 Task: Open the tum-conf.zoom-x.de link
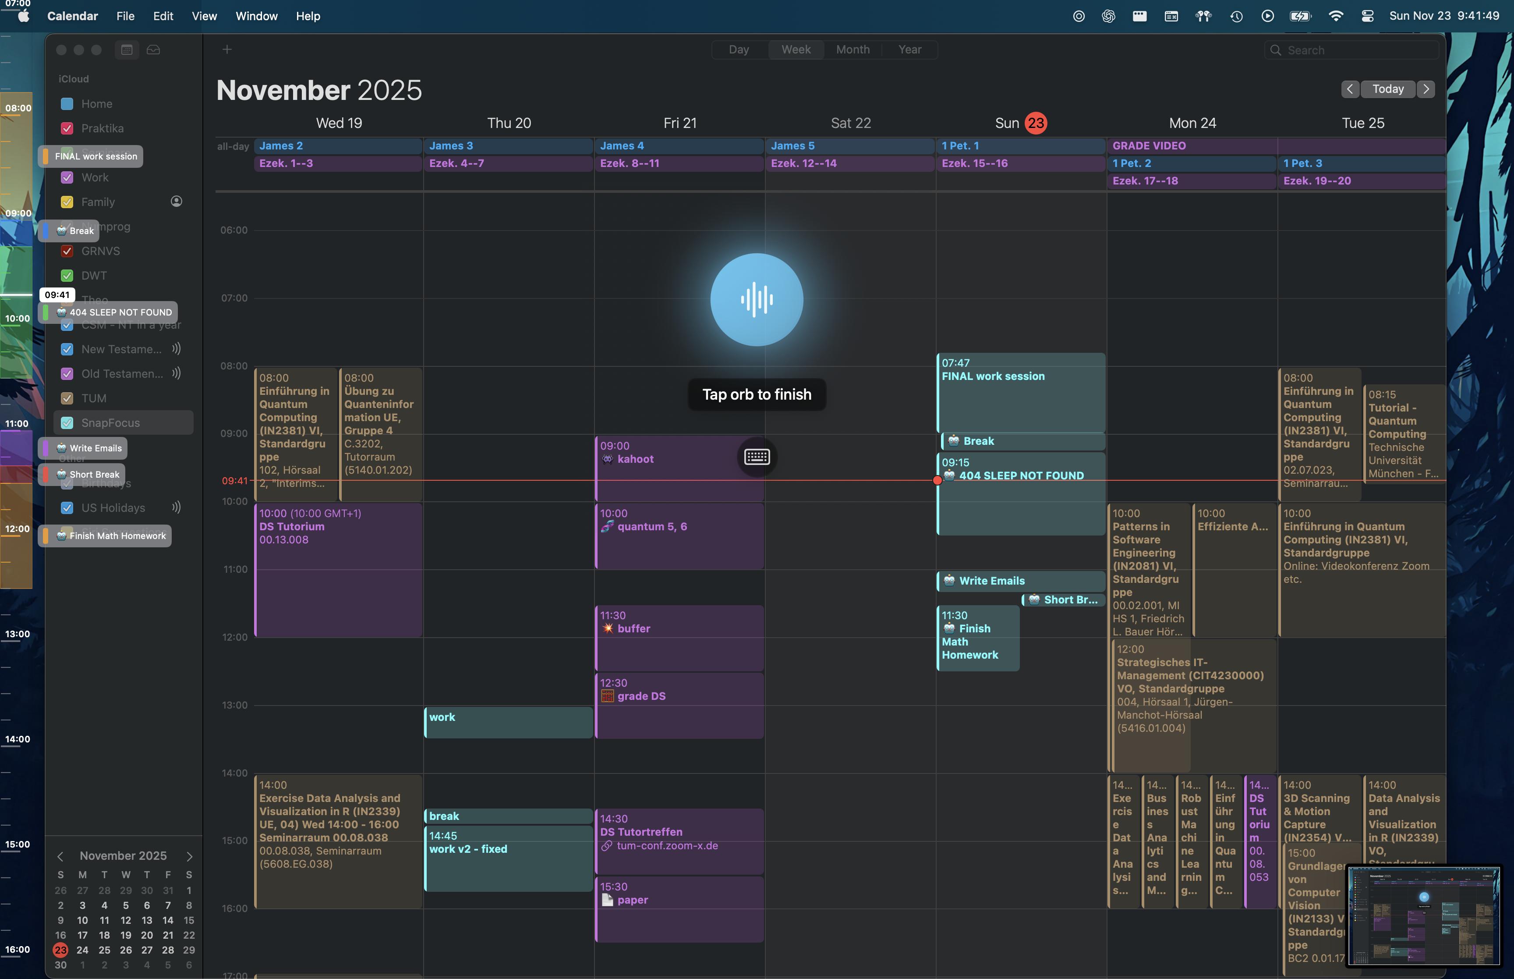(666, 845)
